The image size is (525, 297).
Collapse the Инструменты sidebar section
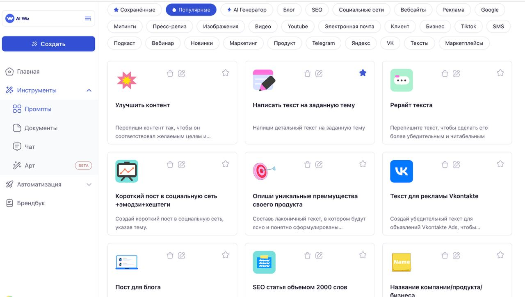89,90
